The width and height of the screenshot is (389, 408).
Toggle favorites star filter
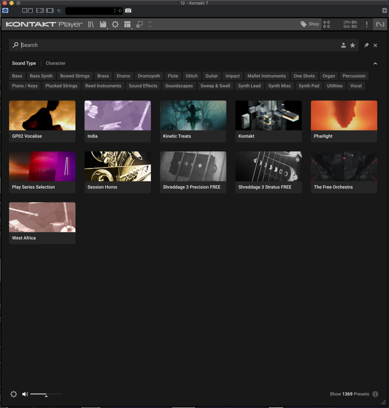[x=353, y=45]
